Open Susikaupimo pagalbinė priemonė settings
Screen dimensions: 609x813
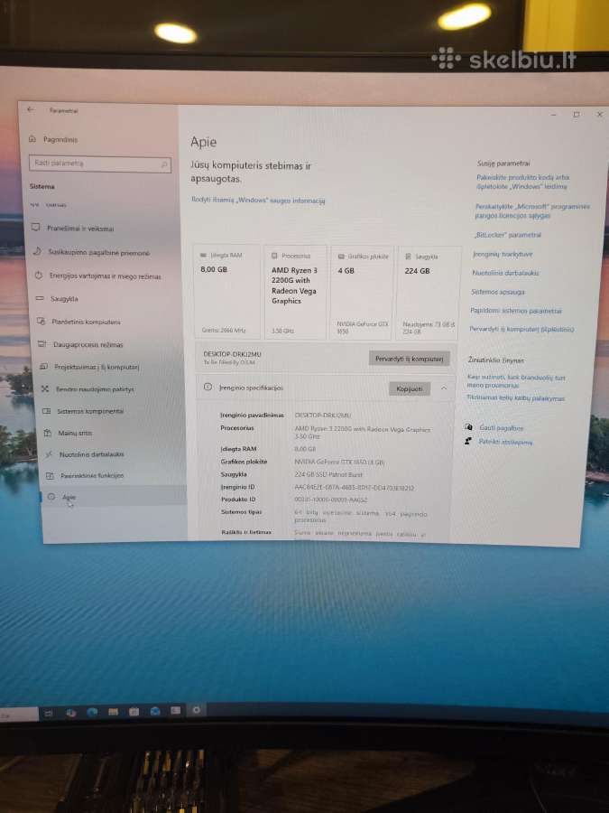point(98,253)
